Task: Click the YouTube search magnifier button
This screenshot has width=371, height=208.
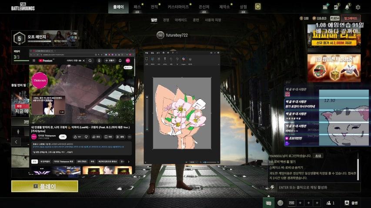Action: coord(90,61)
